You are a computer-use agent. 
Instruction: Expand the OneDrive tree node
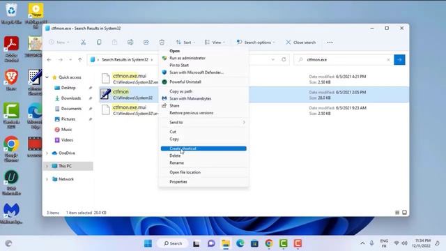point(47,153)
